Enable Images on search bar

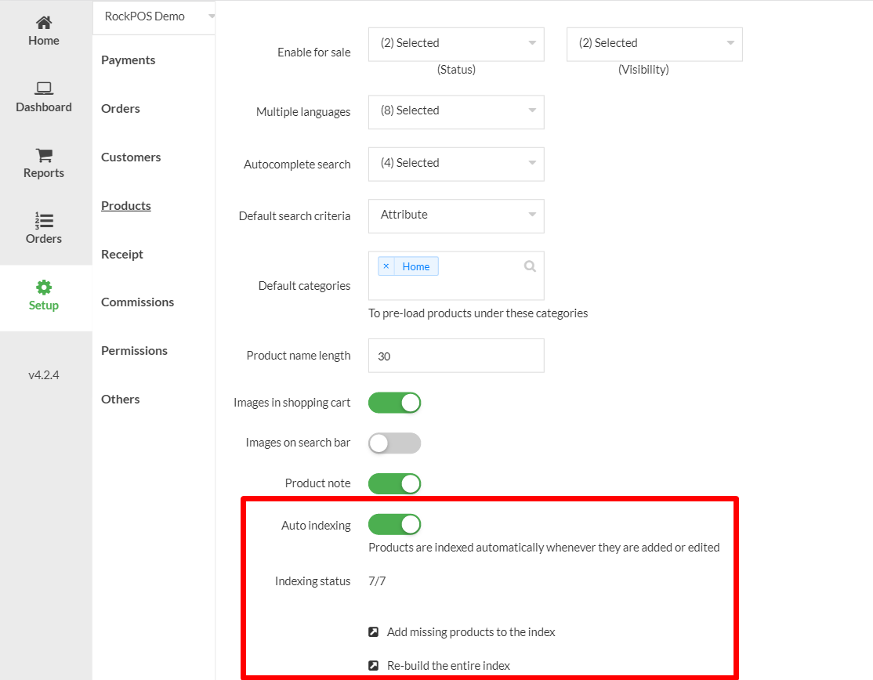(x=395, y=443)
